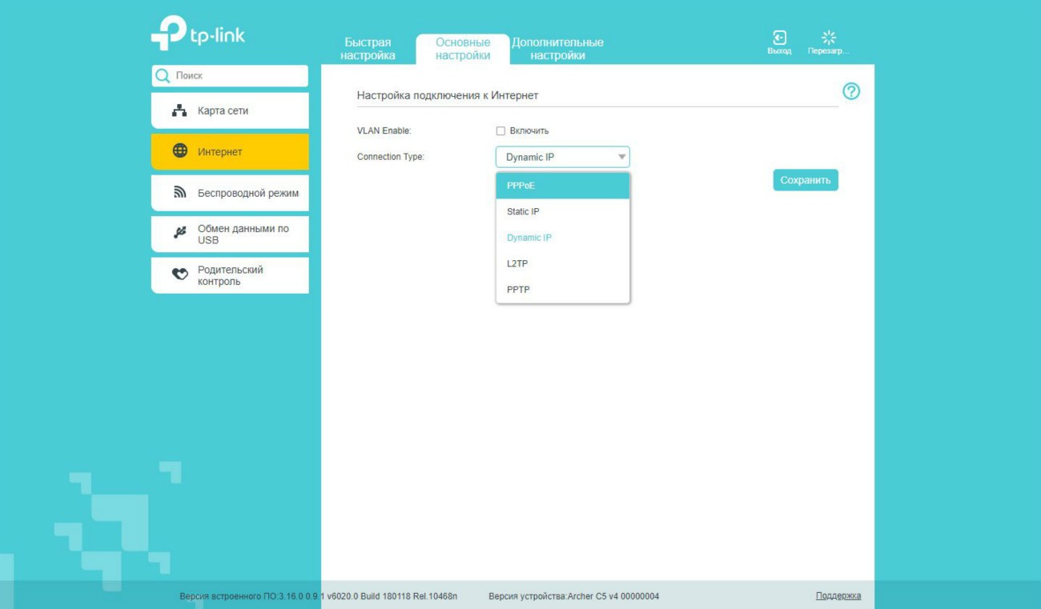Viewport: 1041px width, 609px height.
Task: Pick L2TP from the dropdown list
Action: point(562,263)
